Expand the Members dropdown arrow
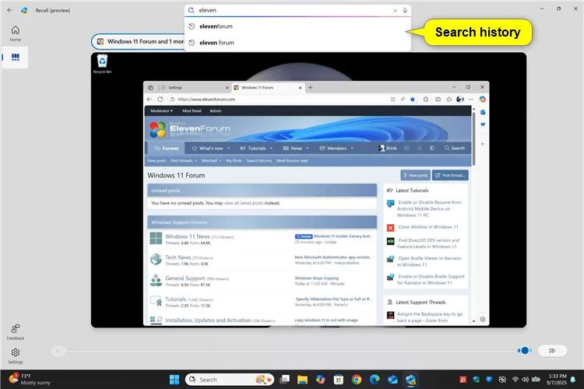 click(x=352, y=148)
